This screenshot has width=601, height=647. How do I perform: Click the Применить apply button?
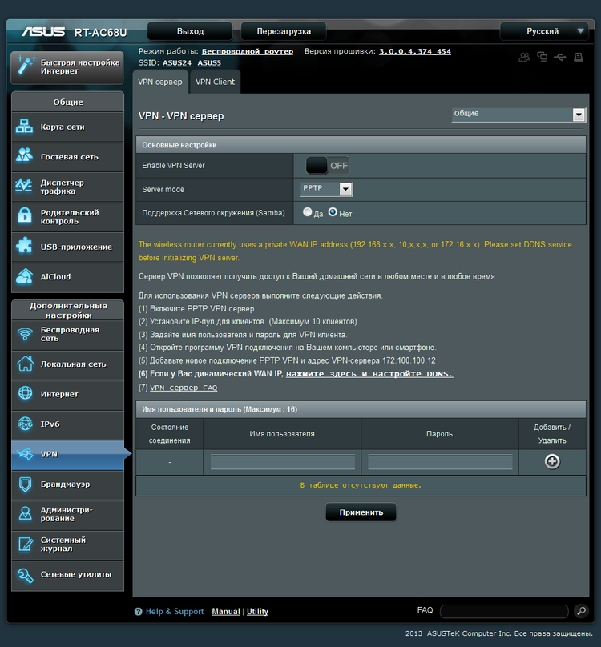click(361, 512)
